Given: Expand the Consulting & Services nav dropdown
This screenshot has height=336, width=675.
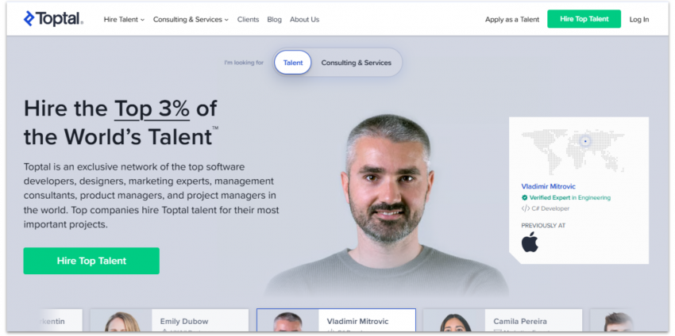Looking at the screenshot, I should point(191,20).
